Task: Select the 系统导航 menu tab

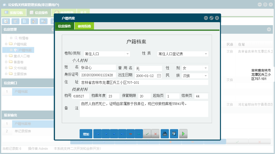Action: [14, 12]
